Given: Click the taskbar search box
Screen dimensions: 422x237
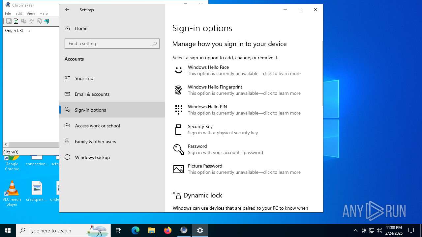Looking at the screenshot, I should 63,230.
